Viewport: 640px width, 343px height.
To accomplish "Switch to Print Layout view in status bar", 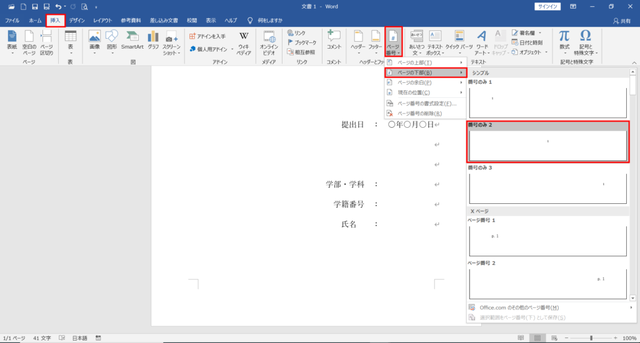I will (x=537, y=338).
